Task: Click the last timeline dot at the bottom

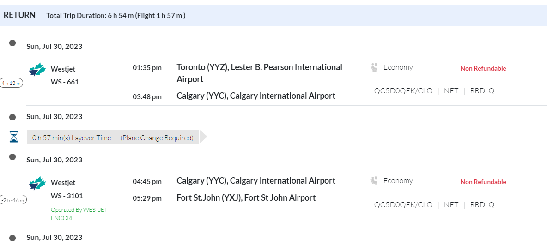Action: coord(13,238)
